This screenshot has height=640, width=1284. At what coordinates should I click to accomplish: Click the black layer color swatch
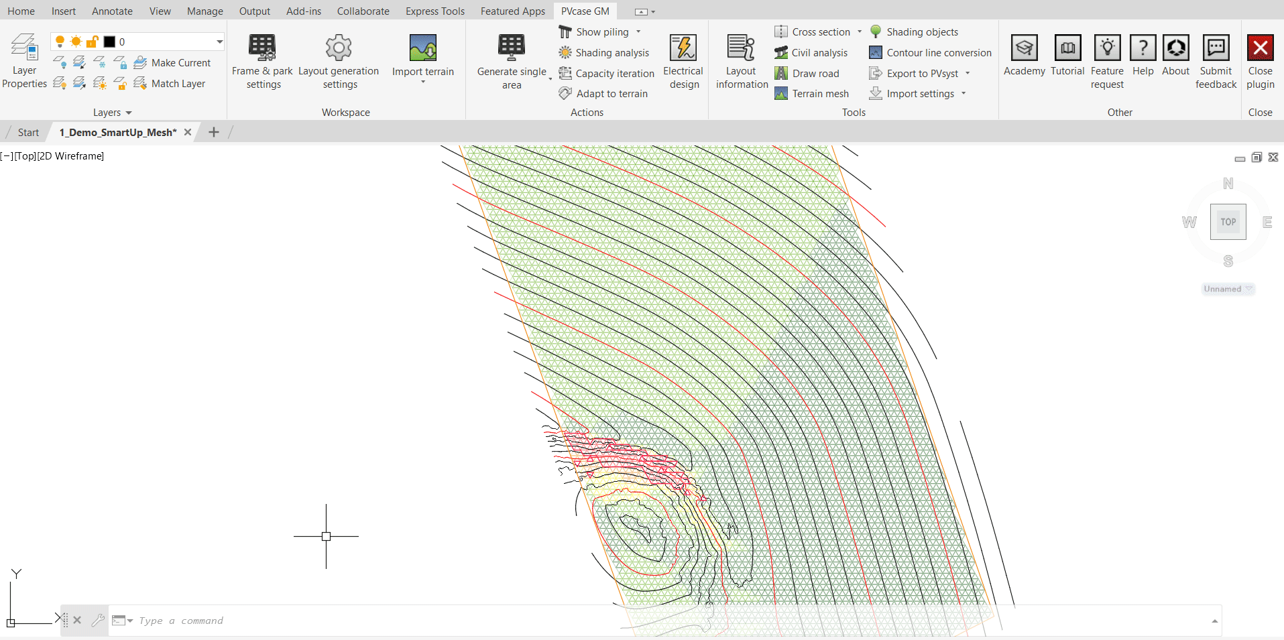click(109, 41)
